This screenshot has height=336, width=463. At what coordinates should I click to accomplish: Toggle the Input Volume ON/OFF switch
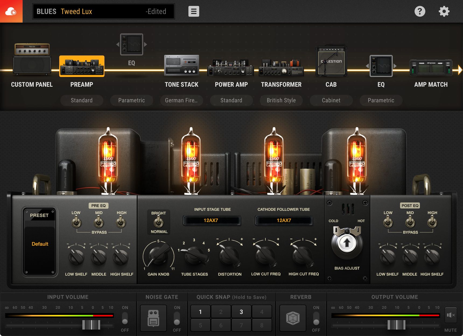(125, 318)
